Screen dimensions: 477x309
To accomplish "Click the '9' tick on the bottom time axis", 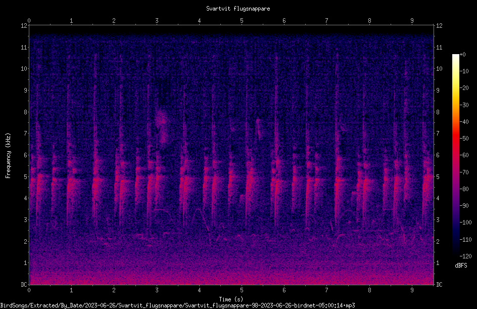I will 412,290.
